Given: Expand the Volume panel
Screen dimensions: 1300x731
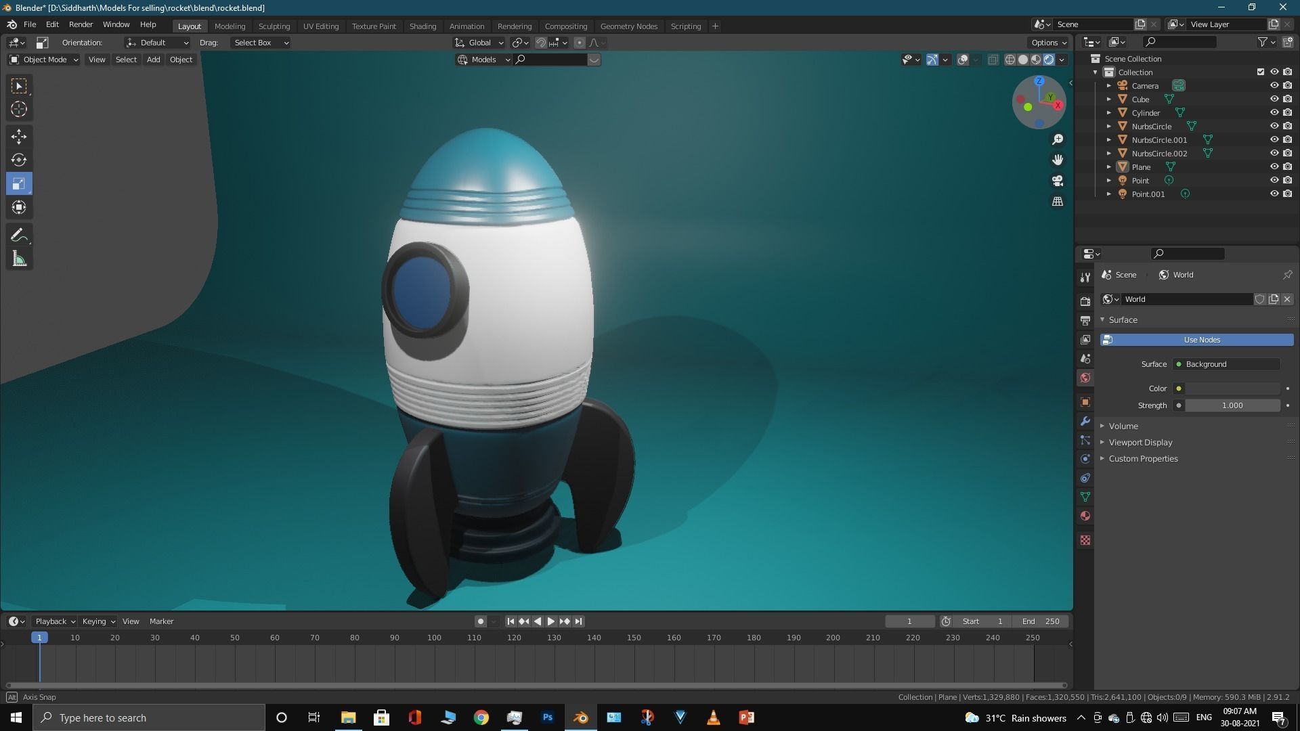Looking at the screenshot, I should [1123, 426].
